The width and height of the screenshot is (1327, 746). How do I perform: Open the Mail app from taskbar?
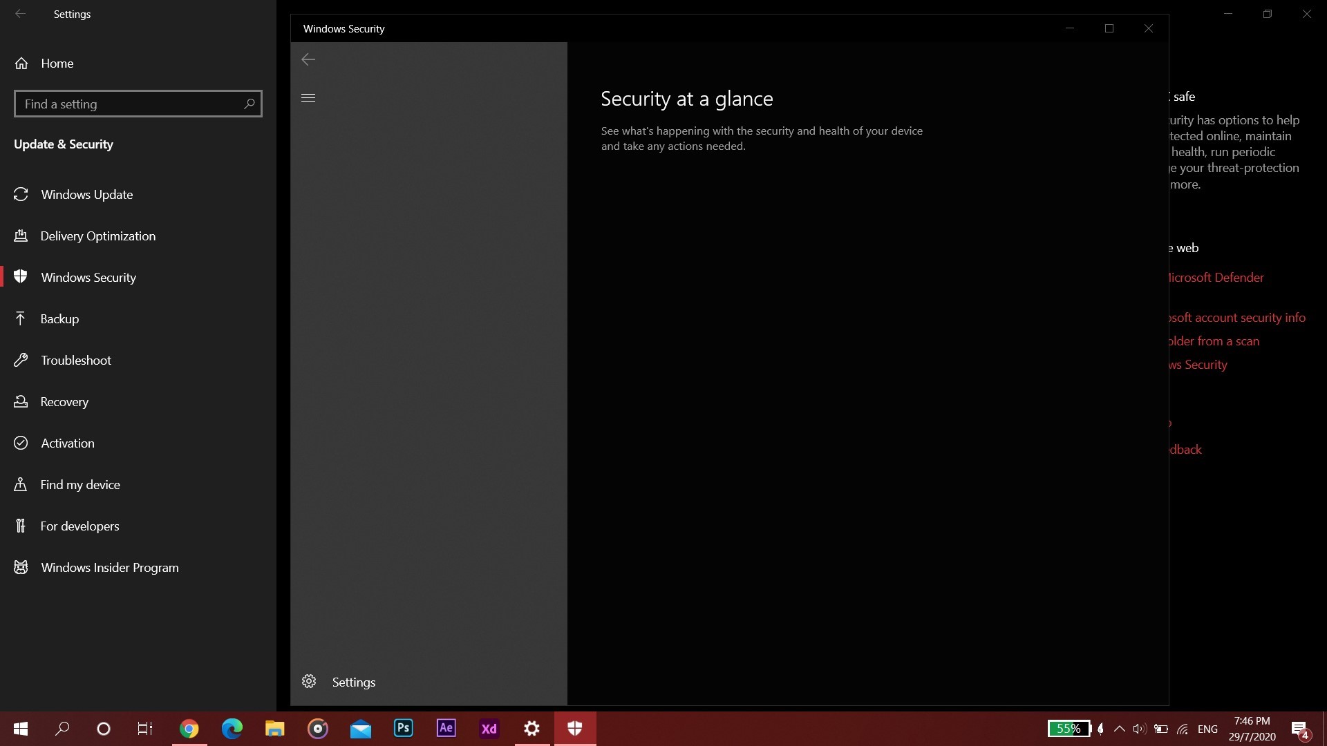361,729
